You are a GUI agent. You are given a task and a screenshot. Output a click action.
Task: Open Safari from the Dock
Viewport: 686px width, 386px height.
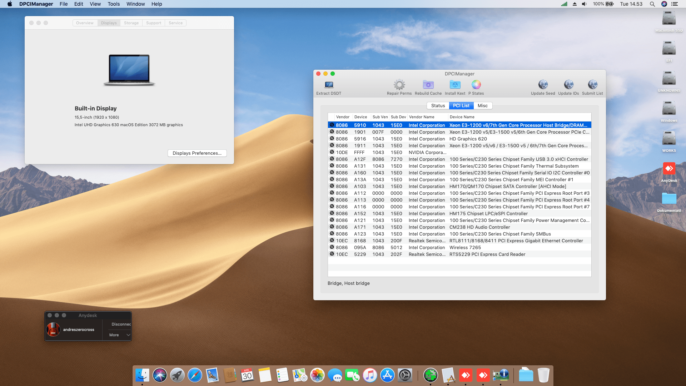(x=195, y=375)
